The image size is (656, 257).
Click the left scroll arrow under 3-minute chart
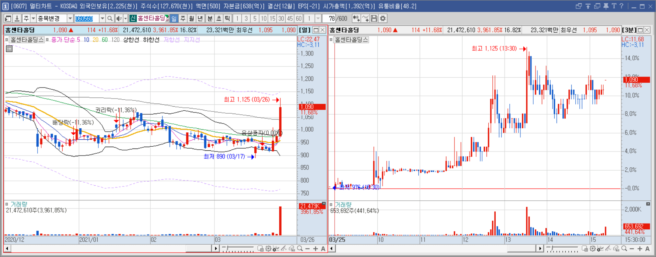point(332,249)
